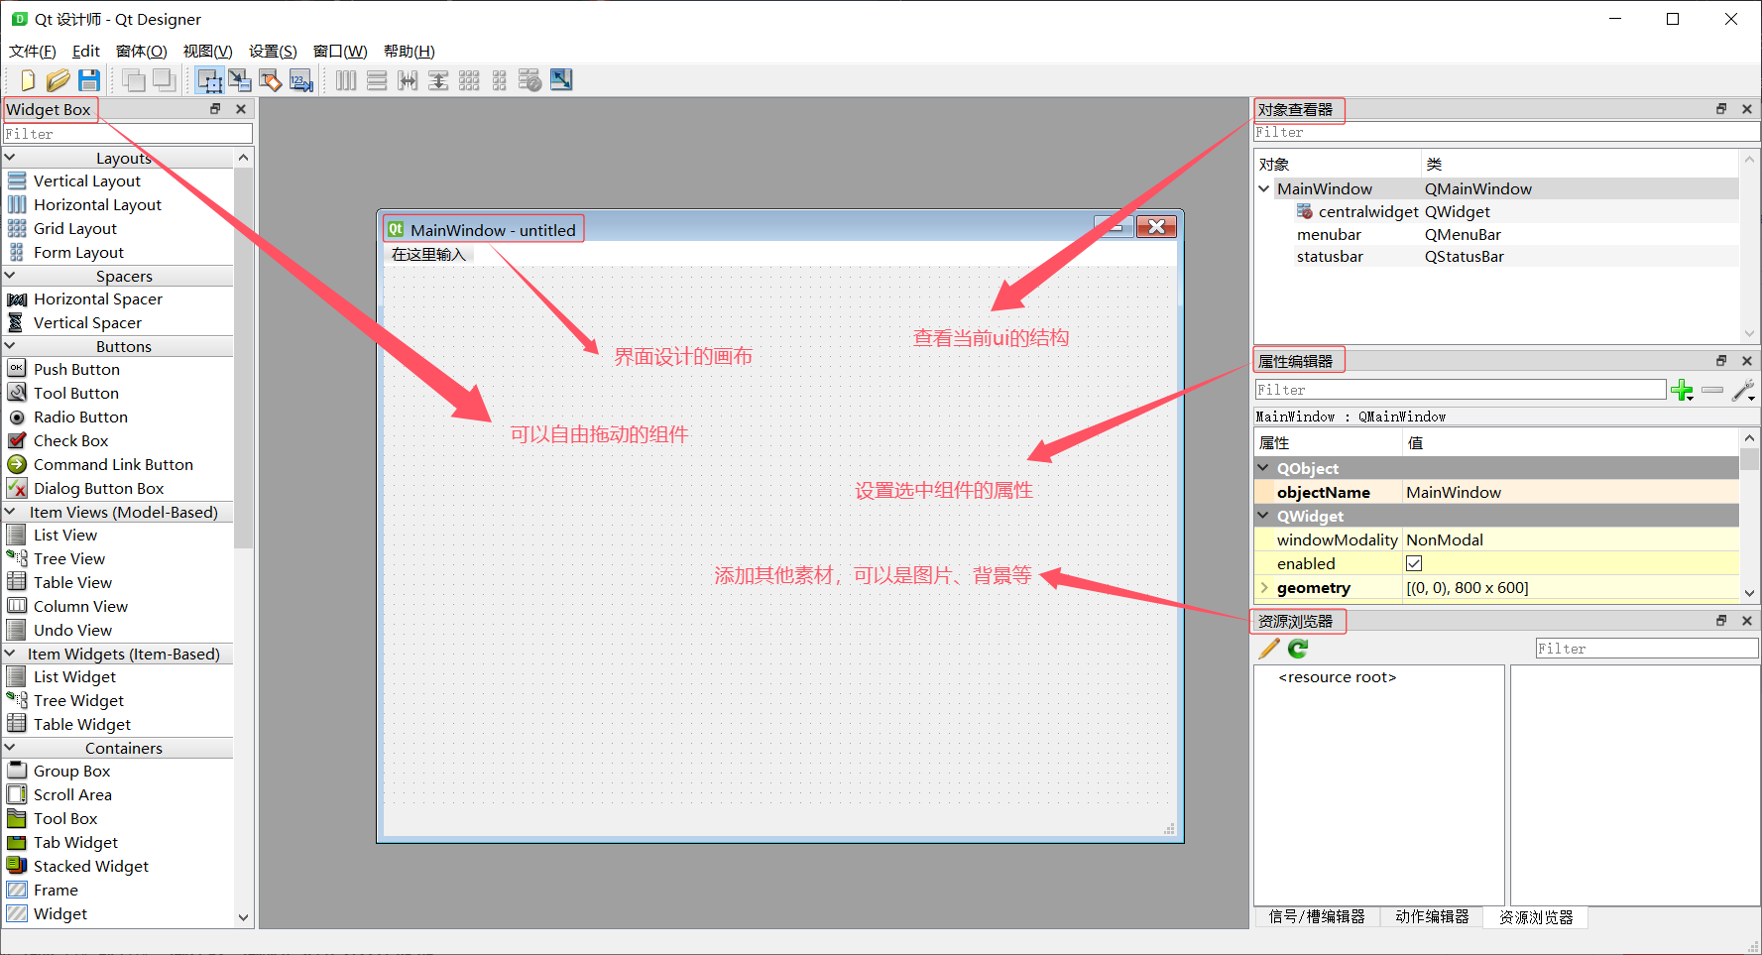Collapse the Containers category
The width and height of the screenshot is (1762, 955).
pyautogui.click(x=10, y=748)
